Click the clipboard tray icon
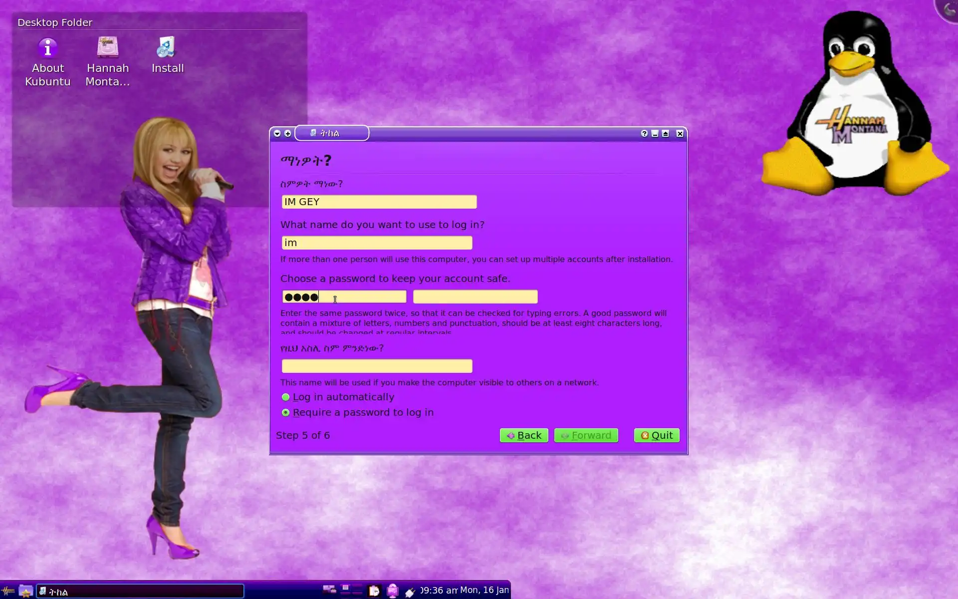 pos(374,592)
